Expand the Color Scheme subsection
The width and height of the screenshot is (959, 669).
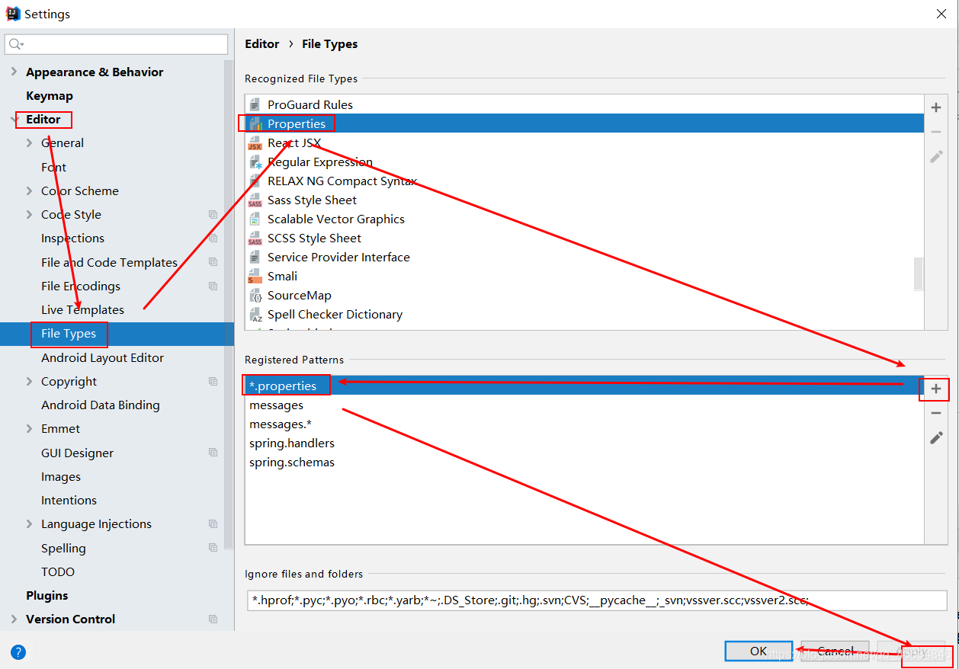coord(29,191)
